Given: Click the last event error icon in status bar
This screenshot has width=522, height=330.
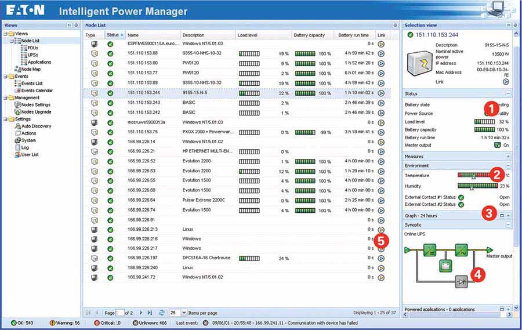Looking at the screenshot, I should tap(206, 322).
